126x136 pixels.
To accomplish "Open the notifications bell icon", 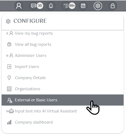I will click(x=51, y=6).
